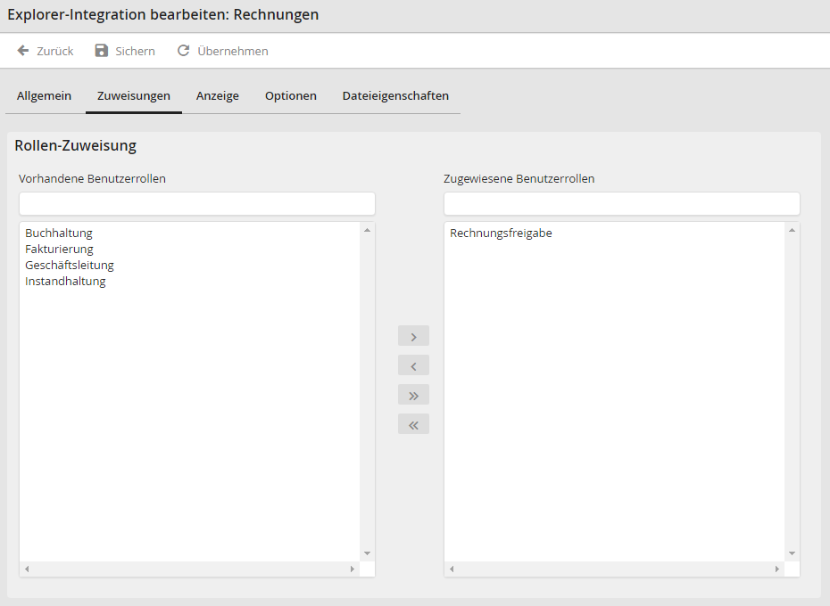Select the Fakturierung role
830x606 pixels.
tap(59, 250)
